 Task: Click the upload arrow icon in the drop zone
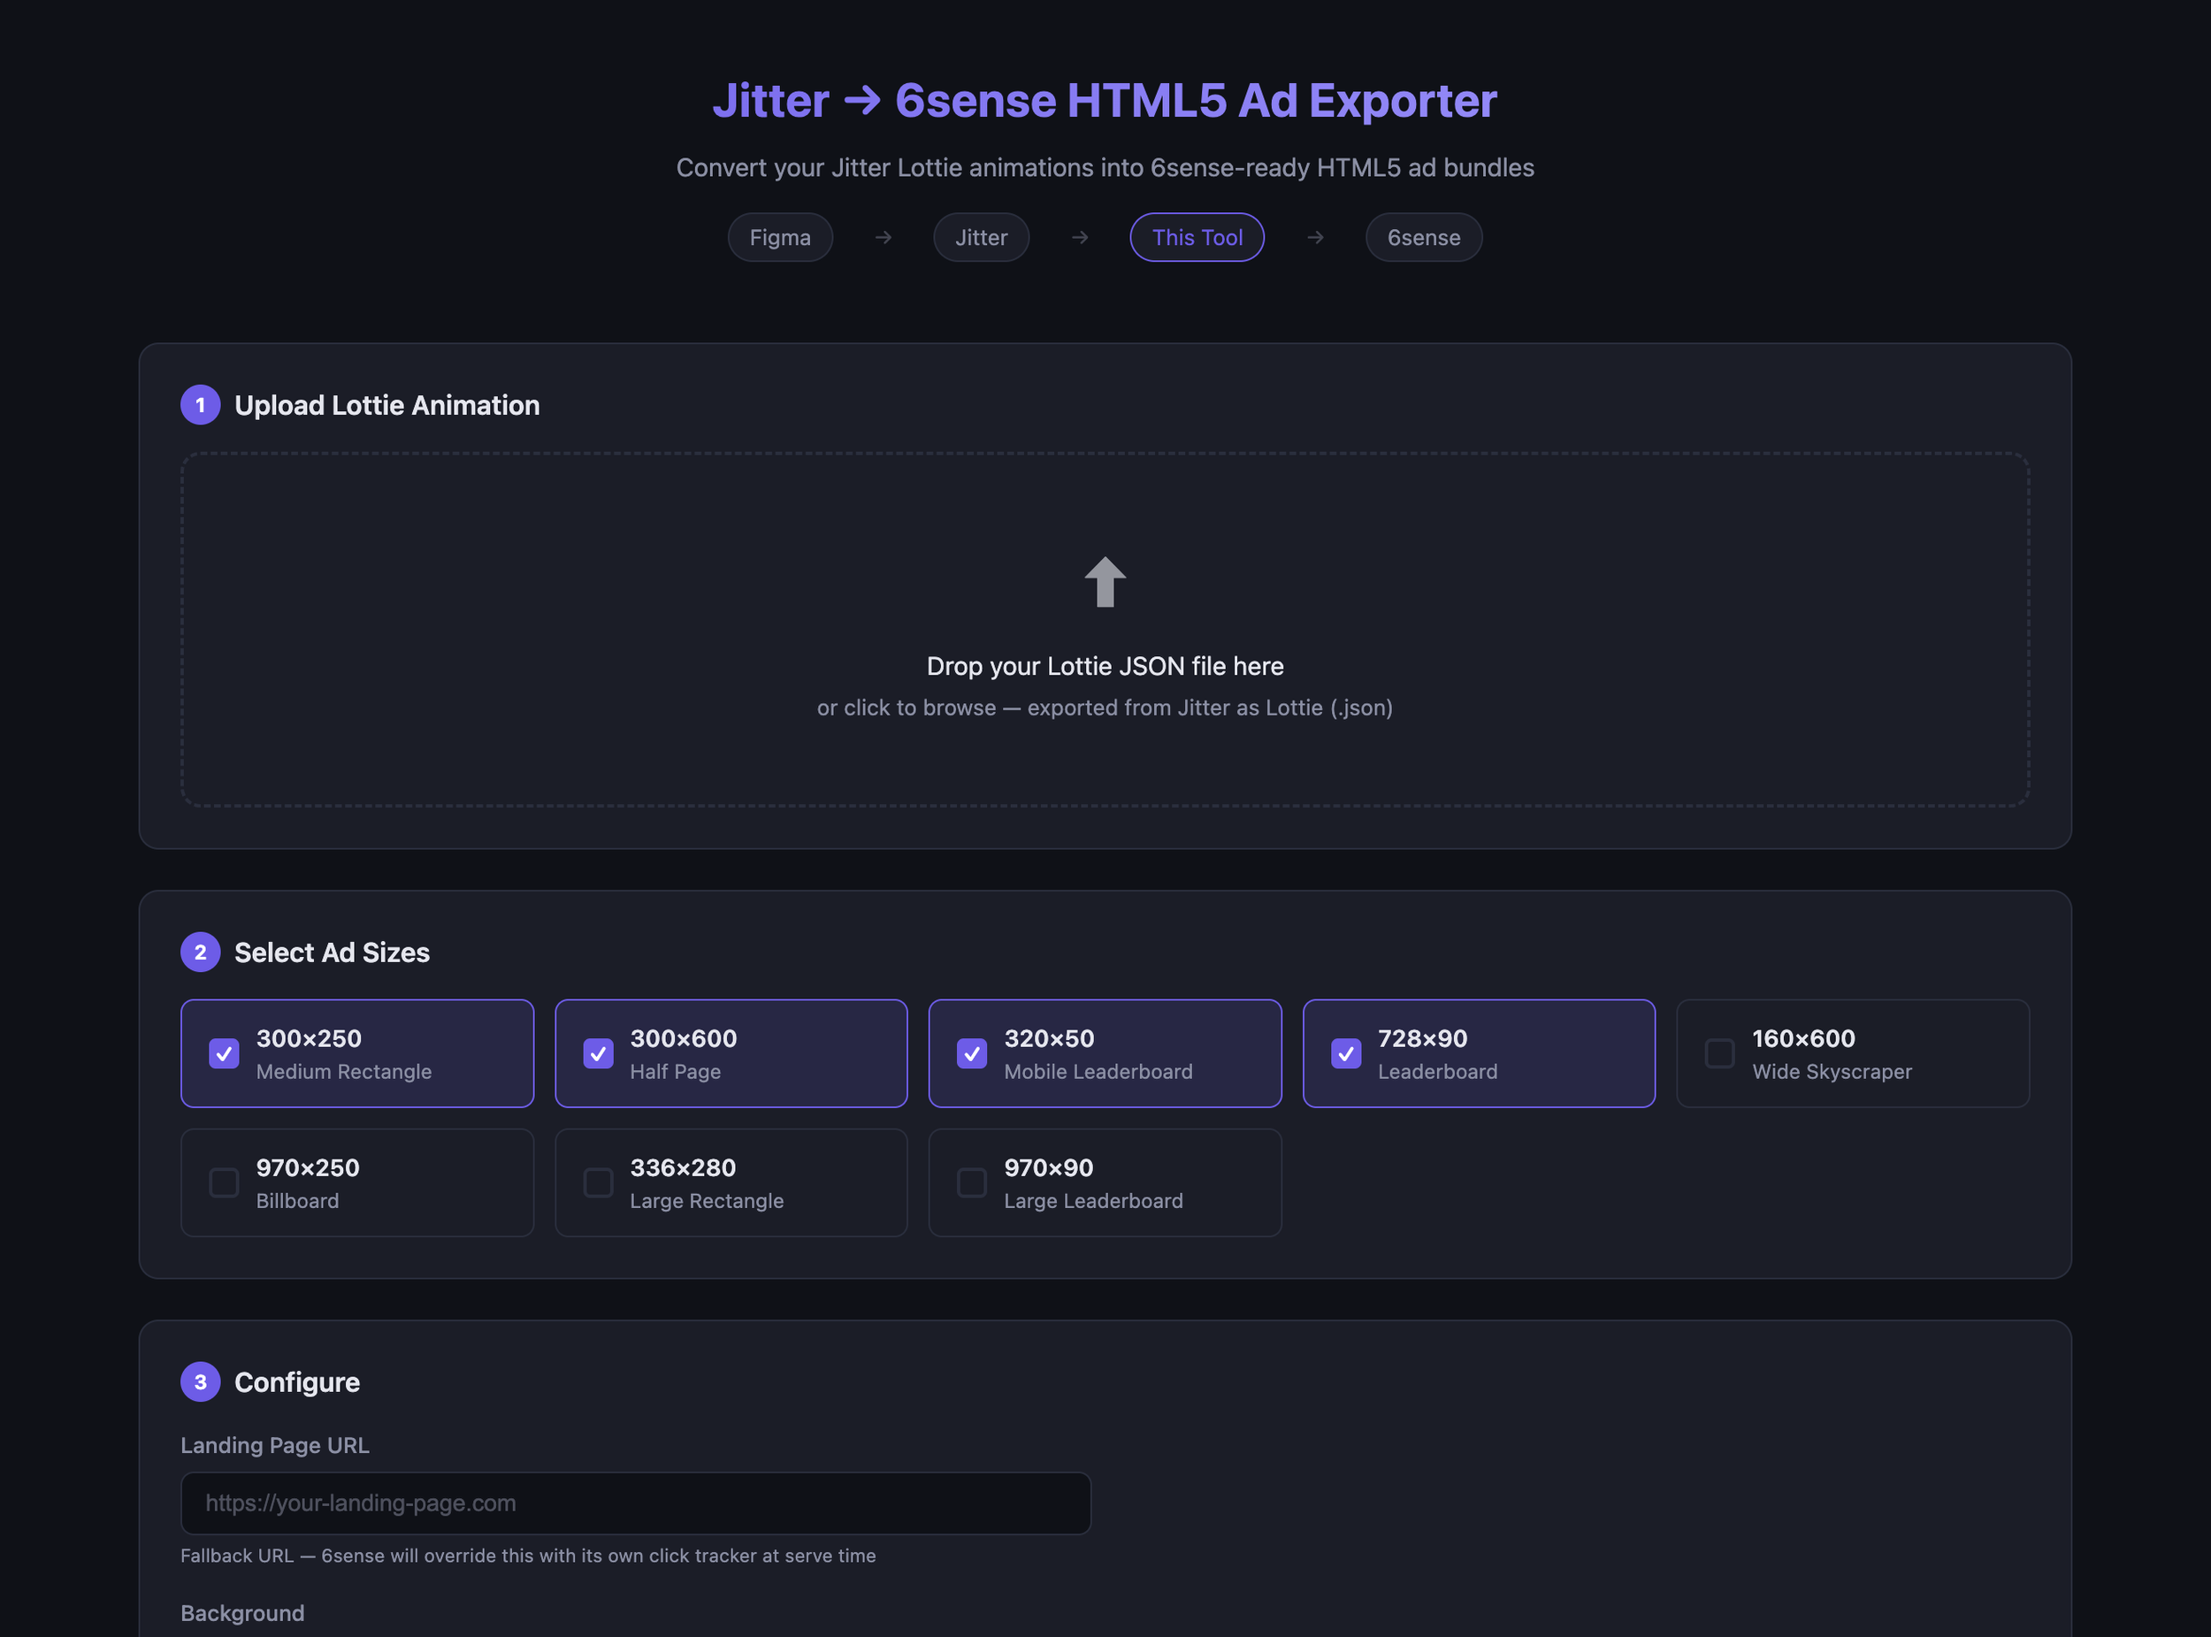click(x=1105, y=582)
